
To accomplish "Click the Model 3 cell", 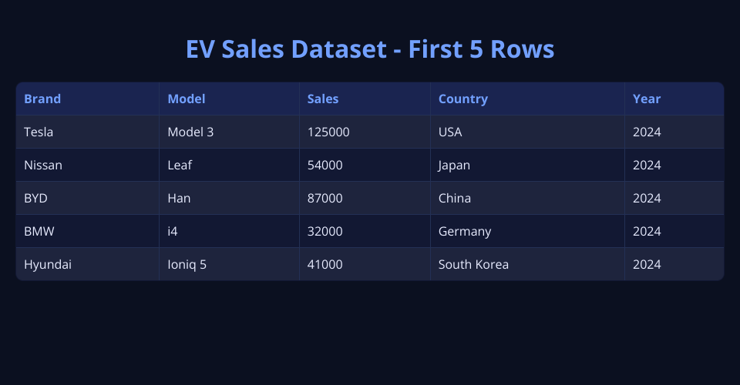I will (190, 132).
